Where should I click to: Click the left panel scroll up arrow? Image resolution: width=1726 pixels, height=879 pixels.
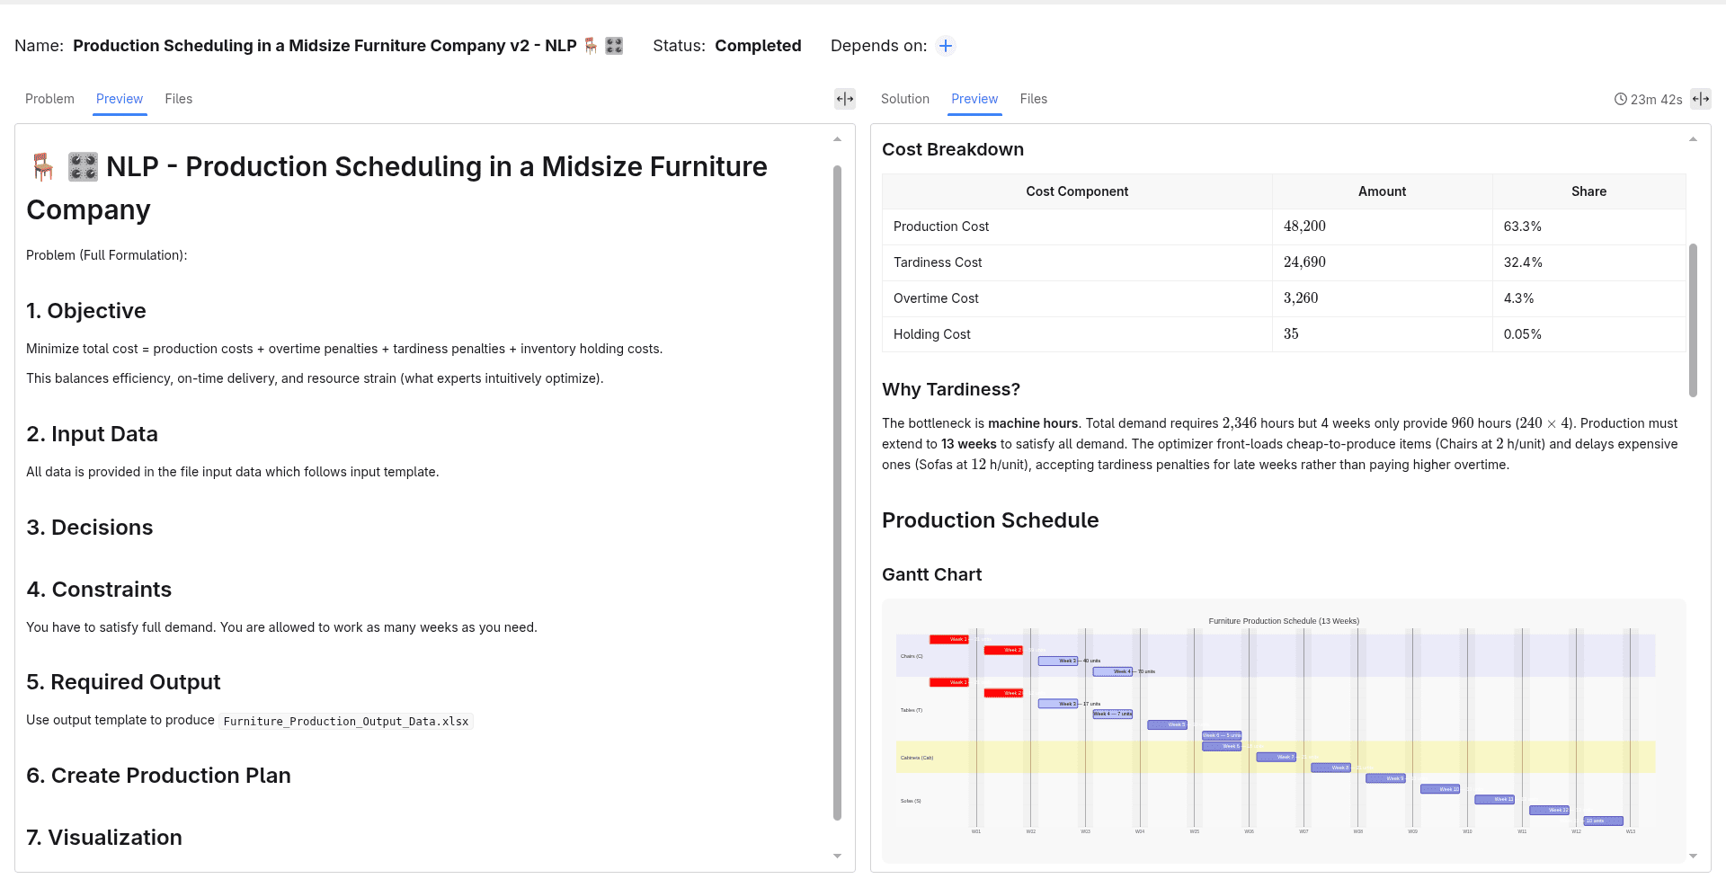point(837,139)
